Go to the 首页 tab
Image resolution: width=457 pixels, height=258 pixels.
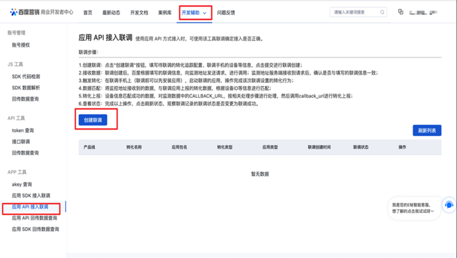tap(88, 13)
